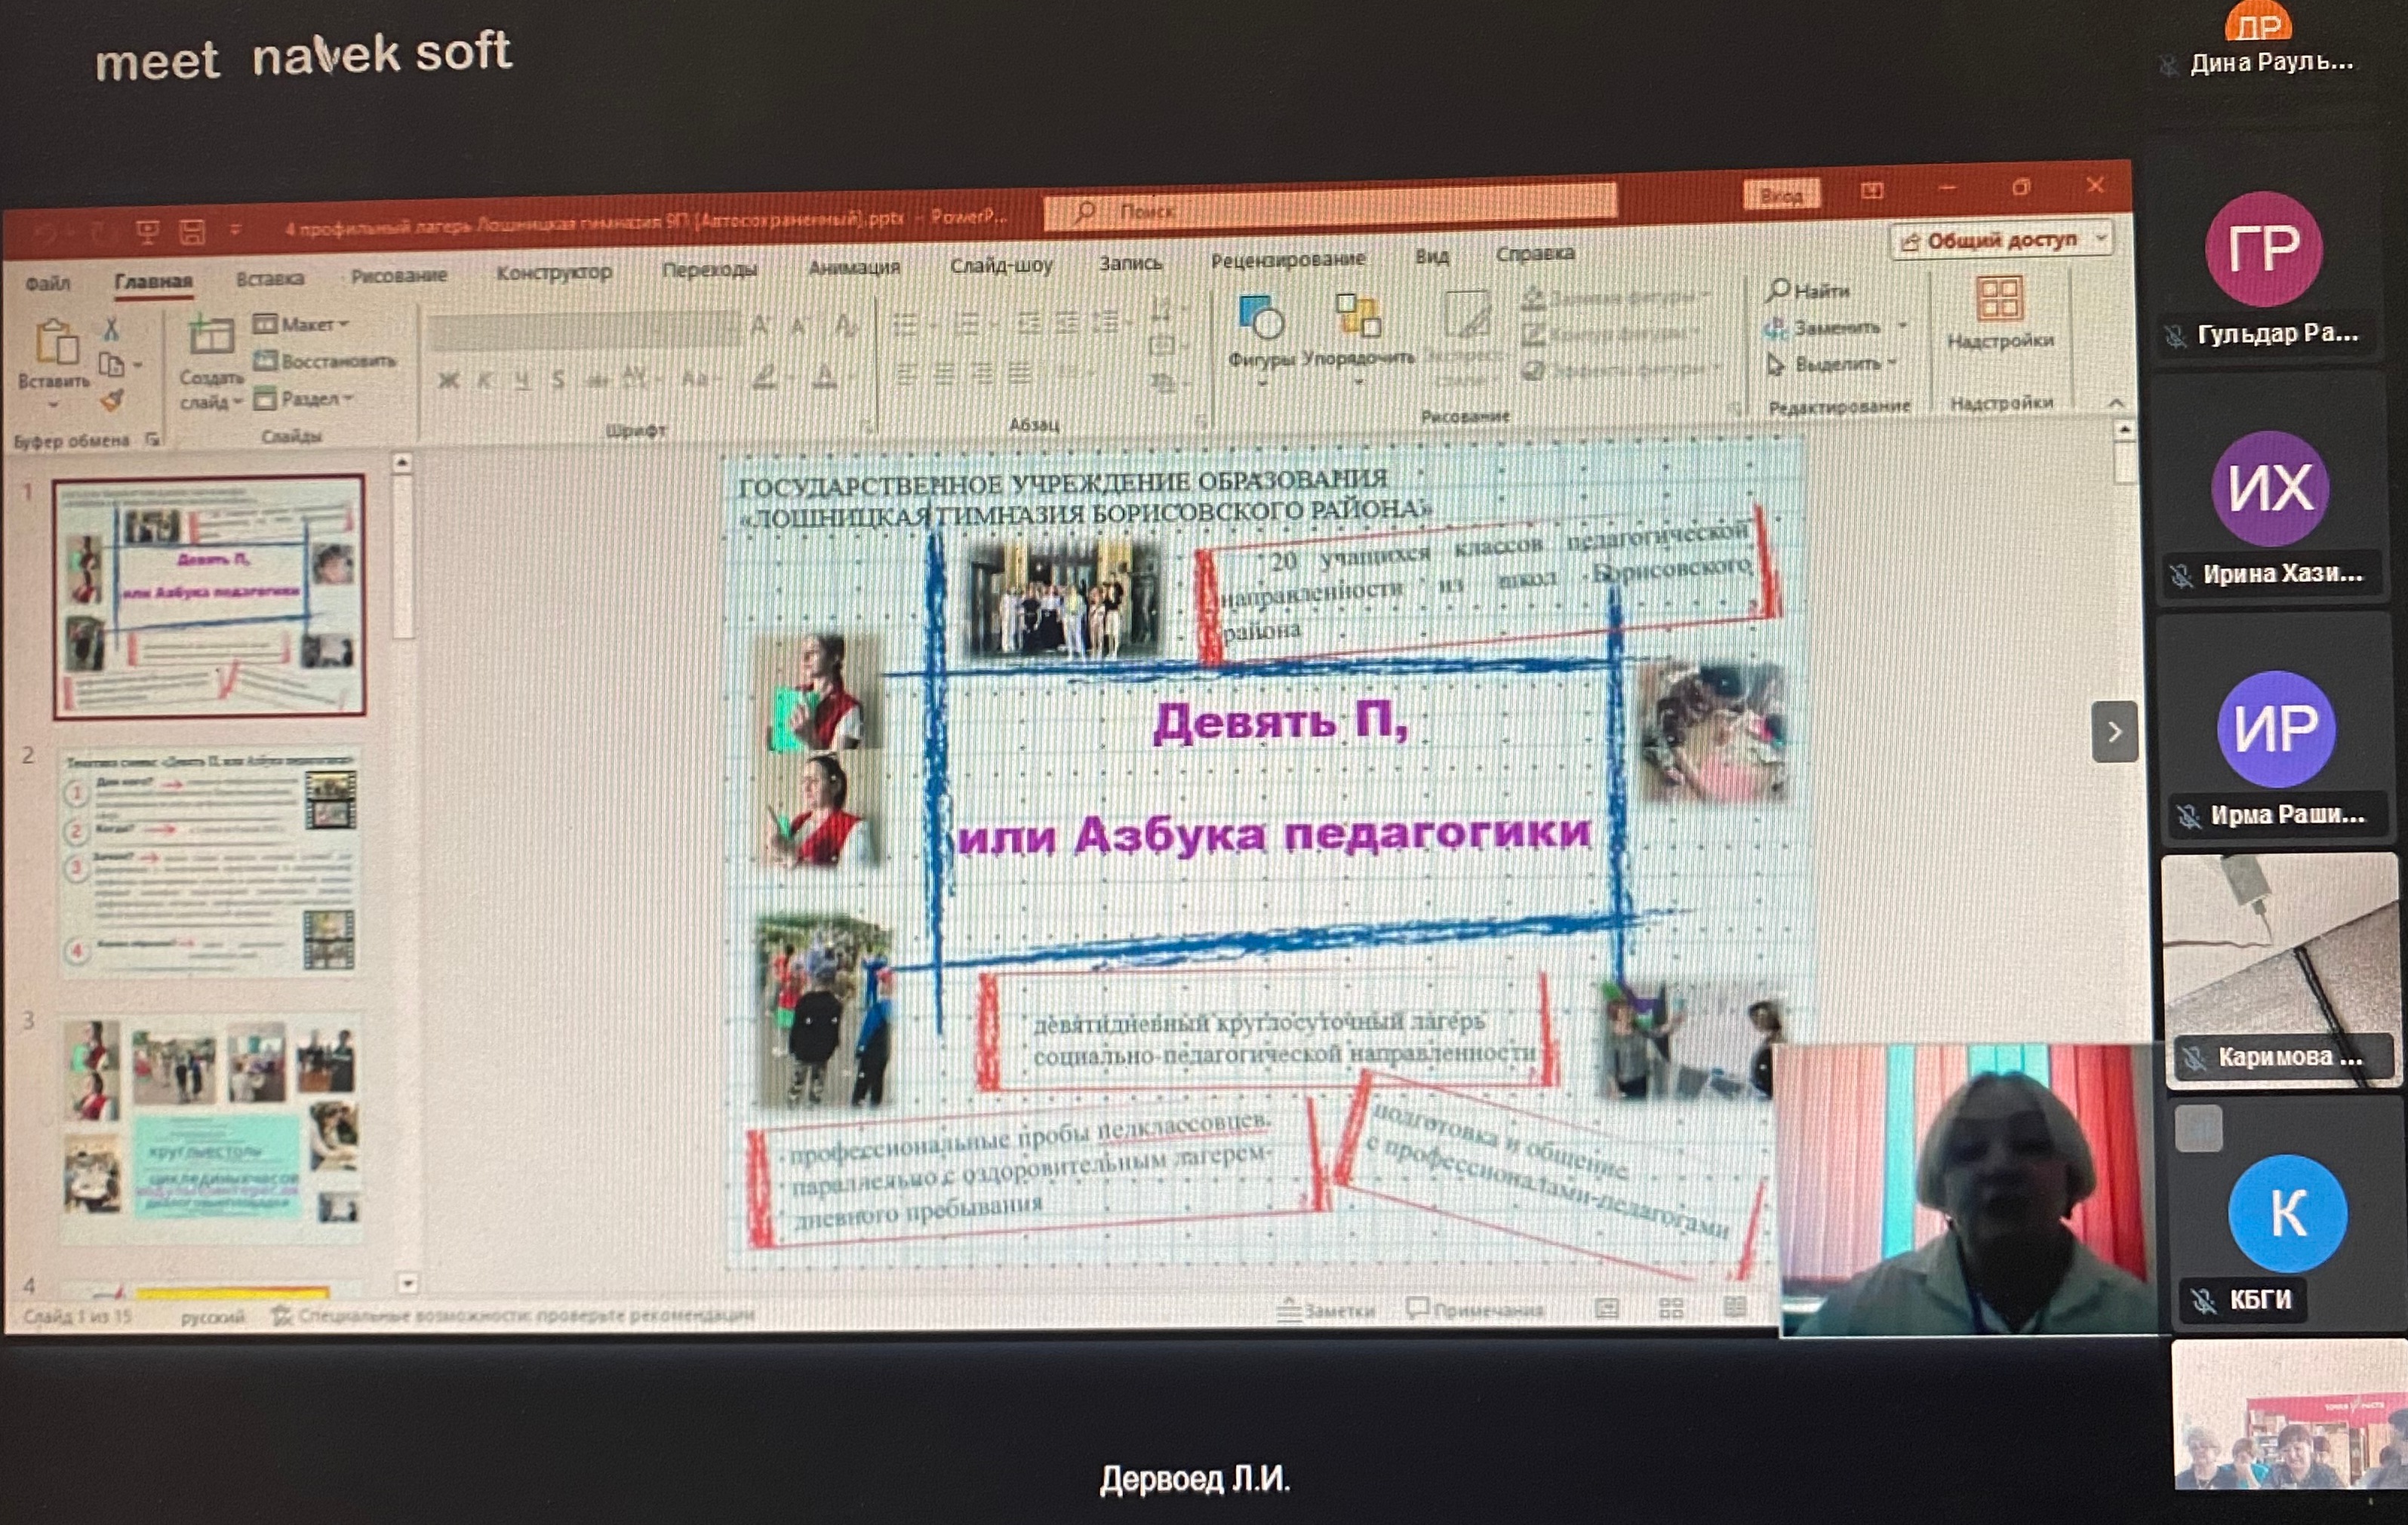Switch to the Вставка ribbon tab
This screenshot has height=1525, width=2408.
269,279
